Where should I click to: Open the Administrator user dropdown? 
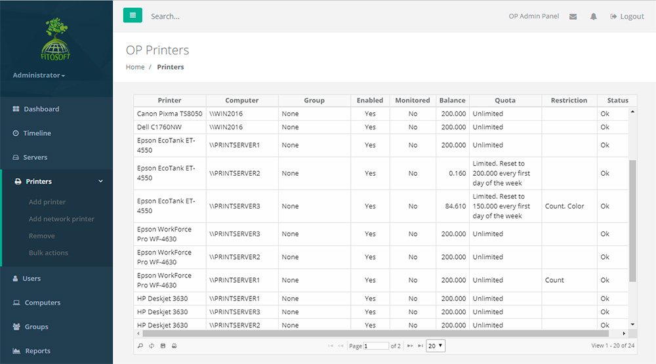[39, 75]
